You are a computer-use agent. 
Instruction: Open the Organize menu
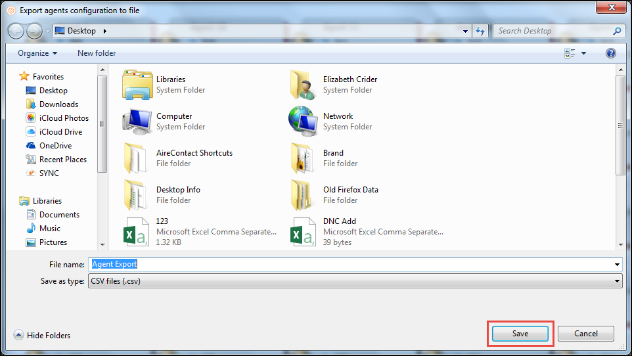[x=37, y=53]
